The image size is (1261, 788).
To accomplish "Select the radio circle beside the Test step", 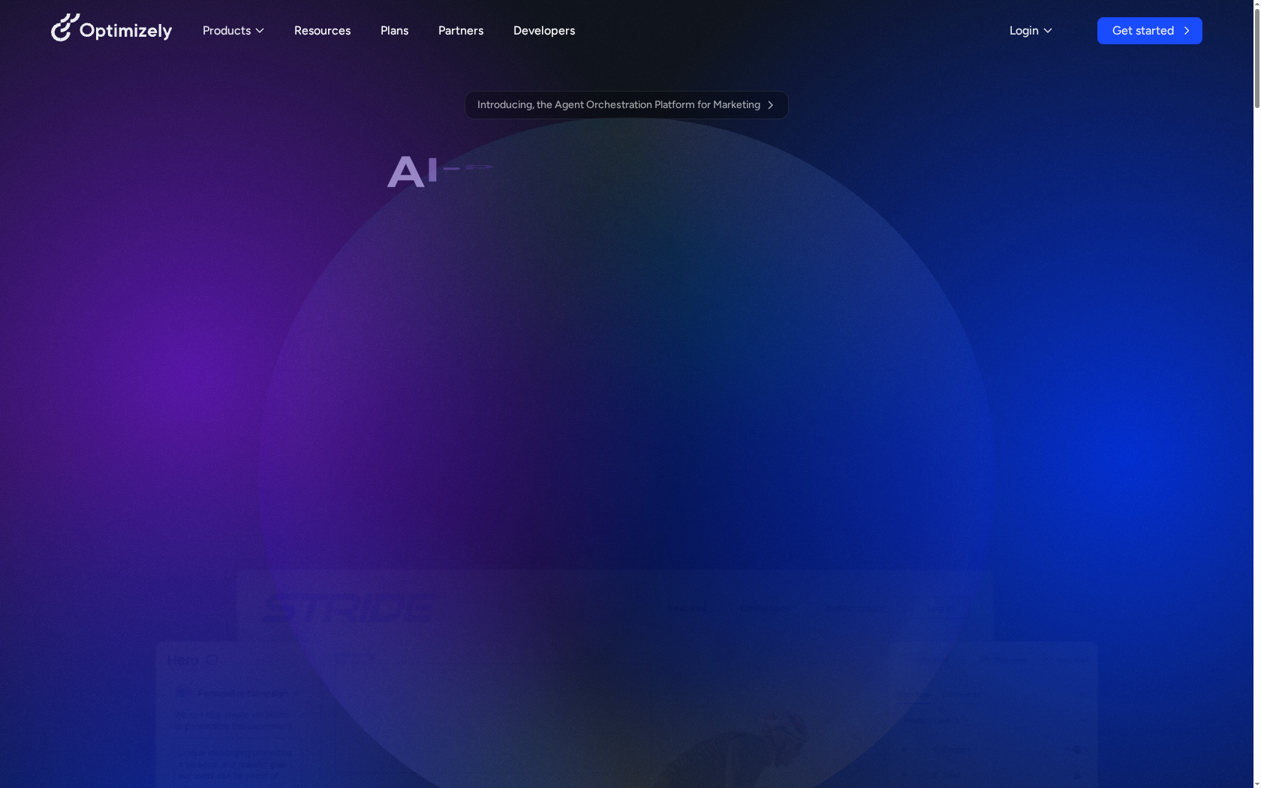I will [905, 775].
